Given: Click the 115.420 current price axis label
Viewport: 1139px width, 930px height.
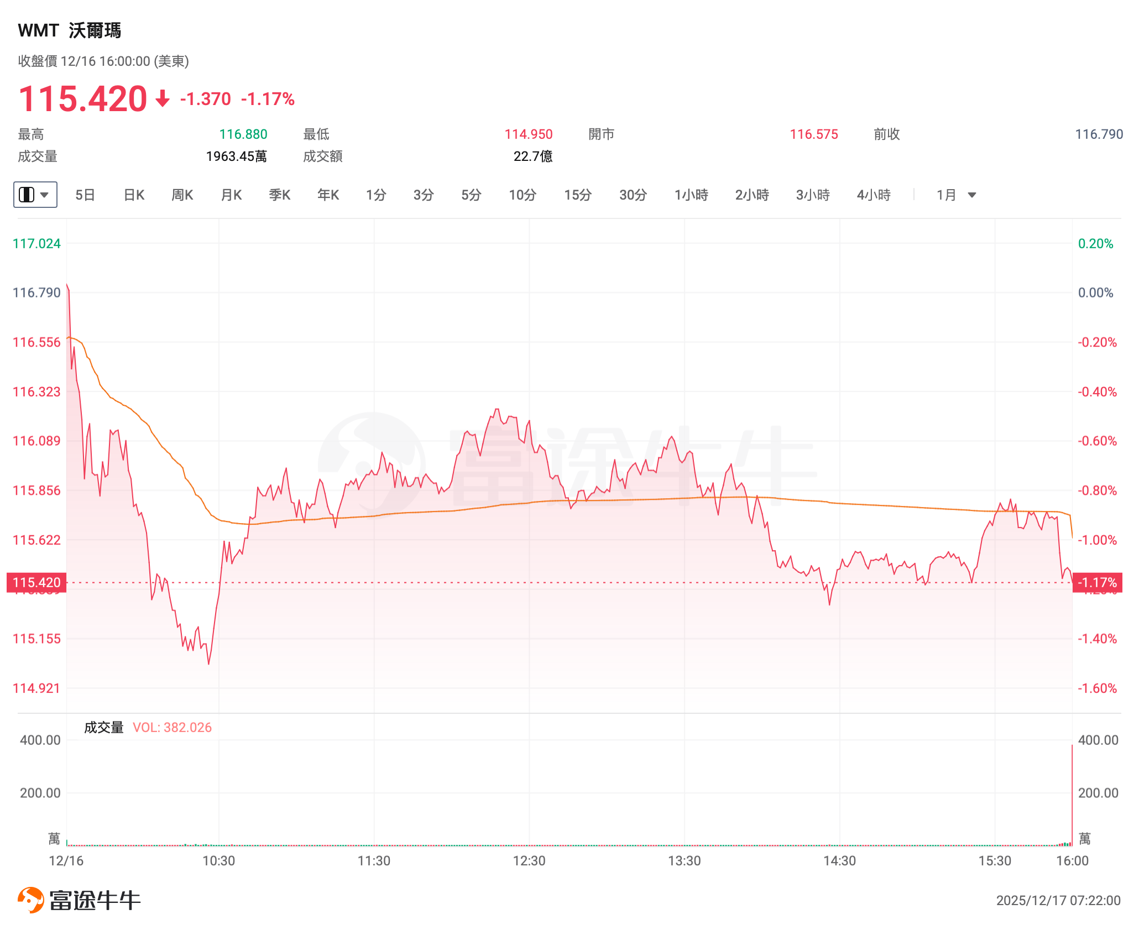Looking at the screenshot, I should point(36,582).
